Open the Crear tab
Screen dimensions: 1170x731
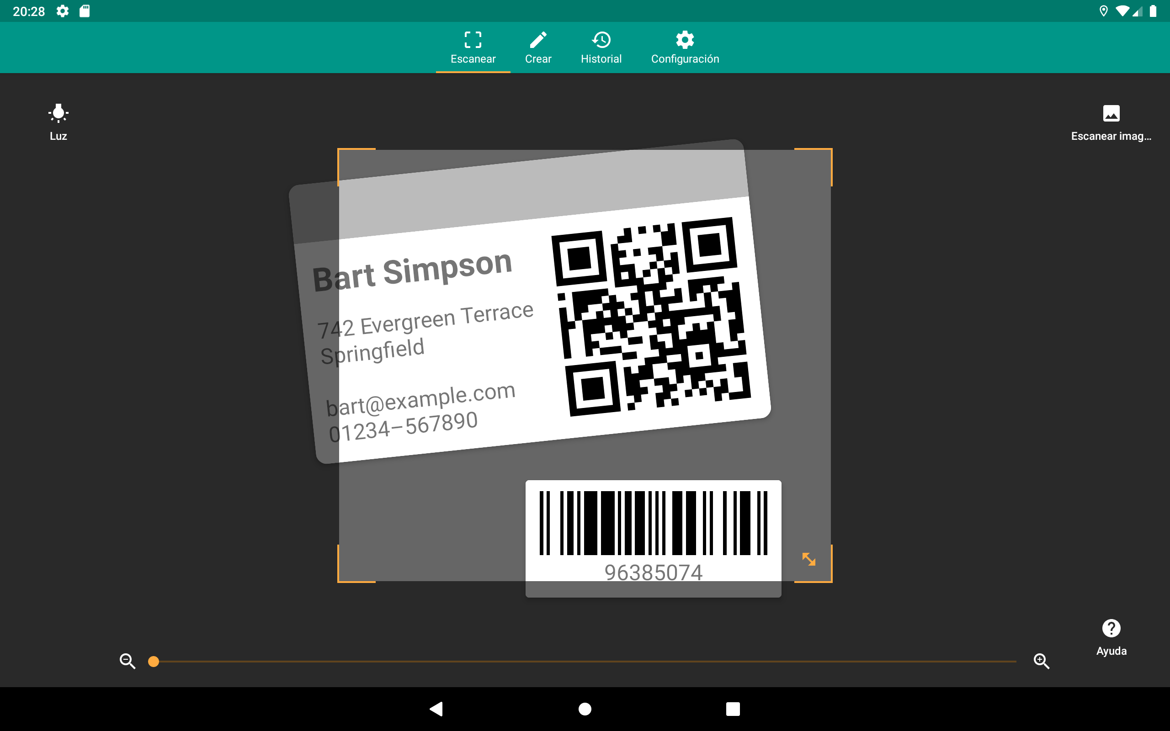(538, 48)
